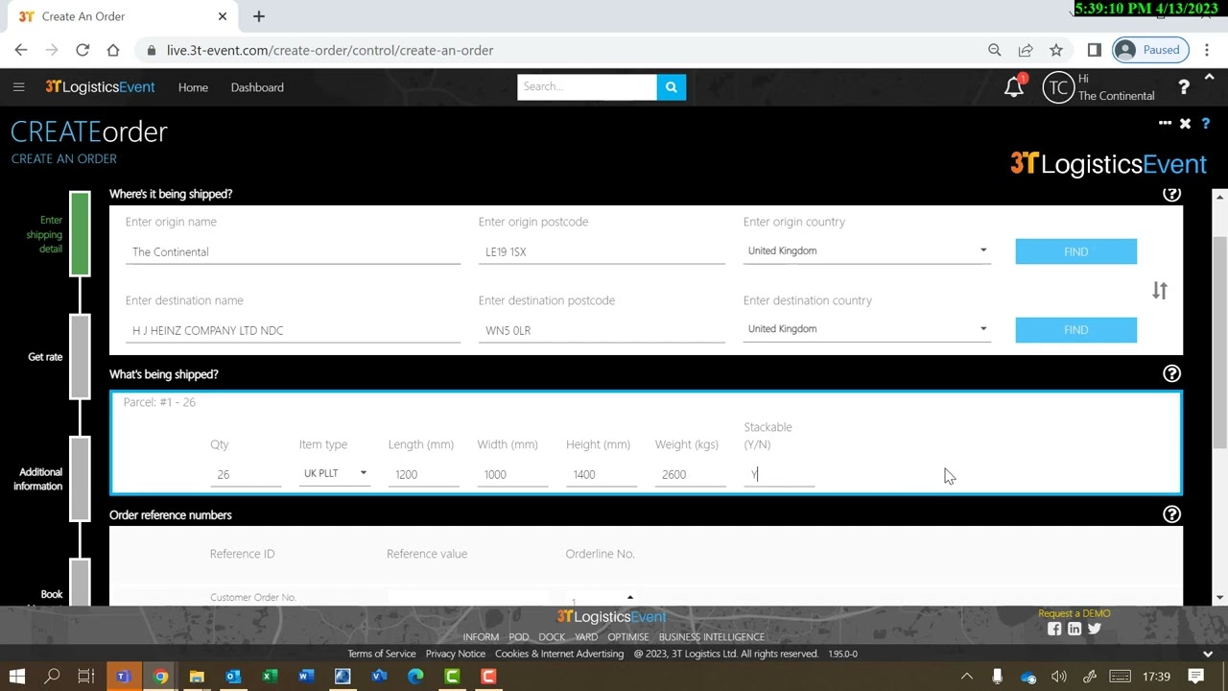Click the Stackable (Y/N) field
The image size is (1228, 691).
[x=779, y=474]
